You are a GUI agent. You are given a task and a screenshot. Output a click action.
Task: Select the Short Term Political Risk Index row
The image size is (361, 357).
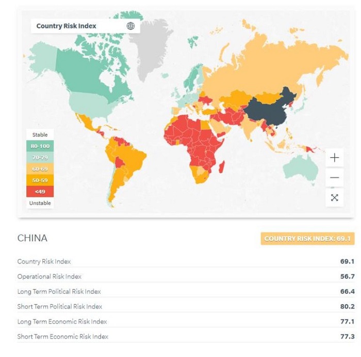(x=186, y=306)
